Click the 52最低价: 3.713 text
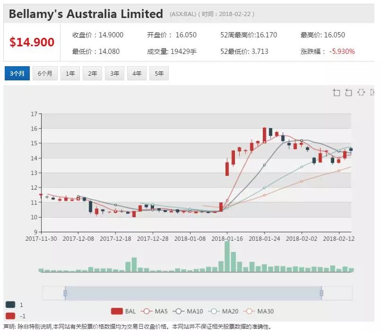This screenshot has height=332, width=381. (x=244, y=52)
